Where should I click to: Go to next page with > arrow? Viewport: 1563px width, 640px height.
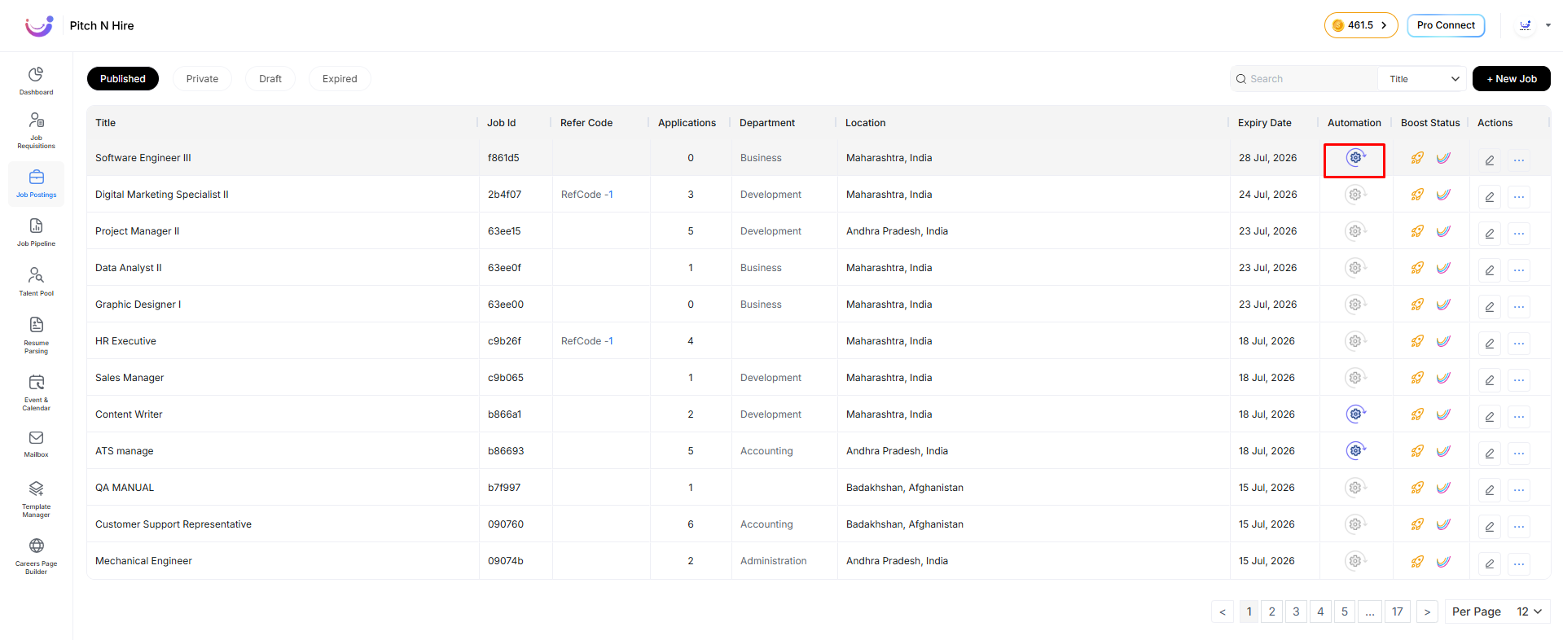pyautogui.click(x=1427, y=612)
